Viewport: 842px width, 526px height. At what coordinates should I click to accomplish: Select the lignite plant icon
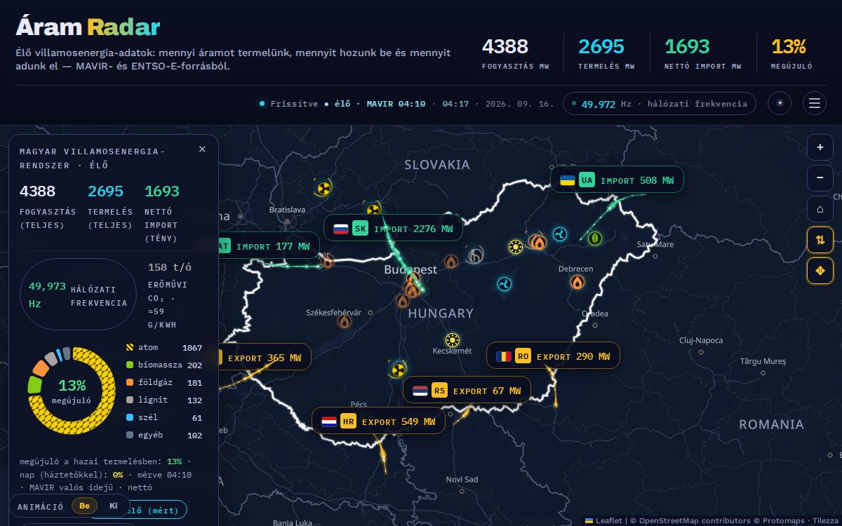pyautogui.click(x=476, y=255)
